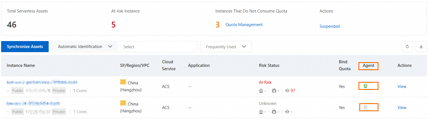428x119 pixels.
Task: Open the Automatic Identification dropdown
Action: (x=85, y=47)
